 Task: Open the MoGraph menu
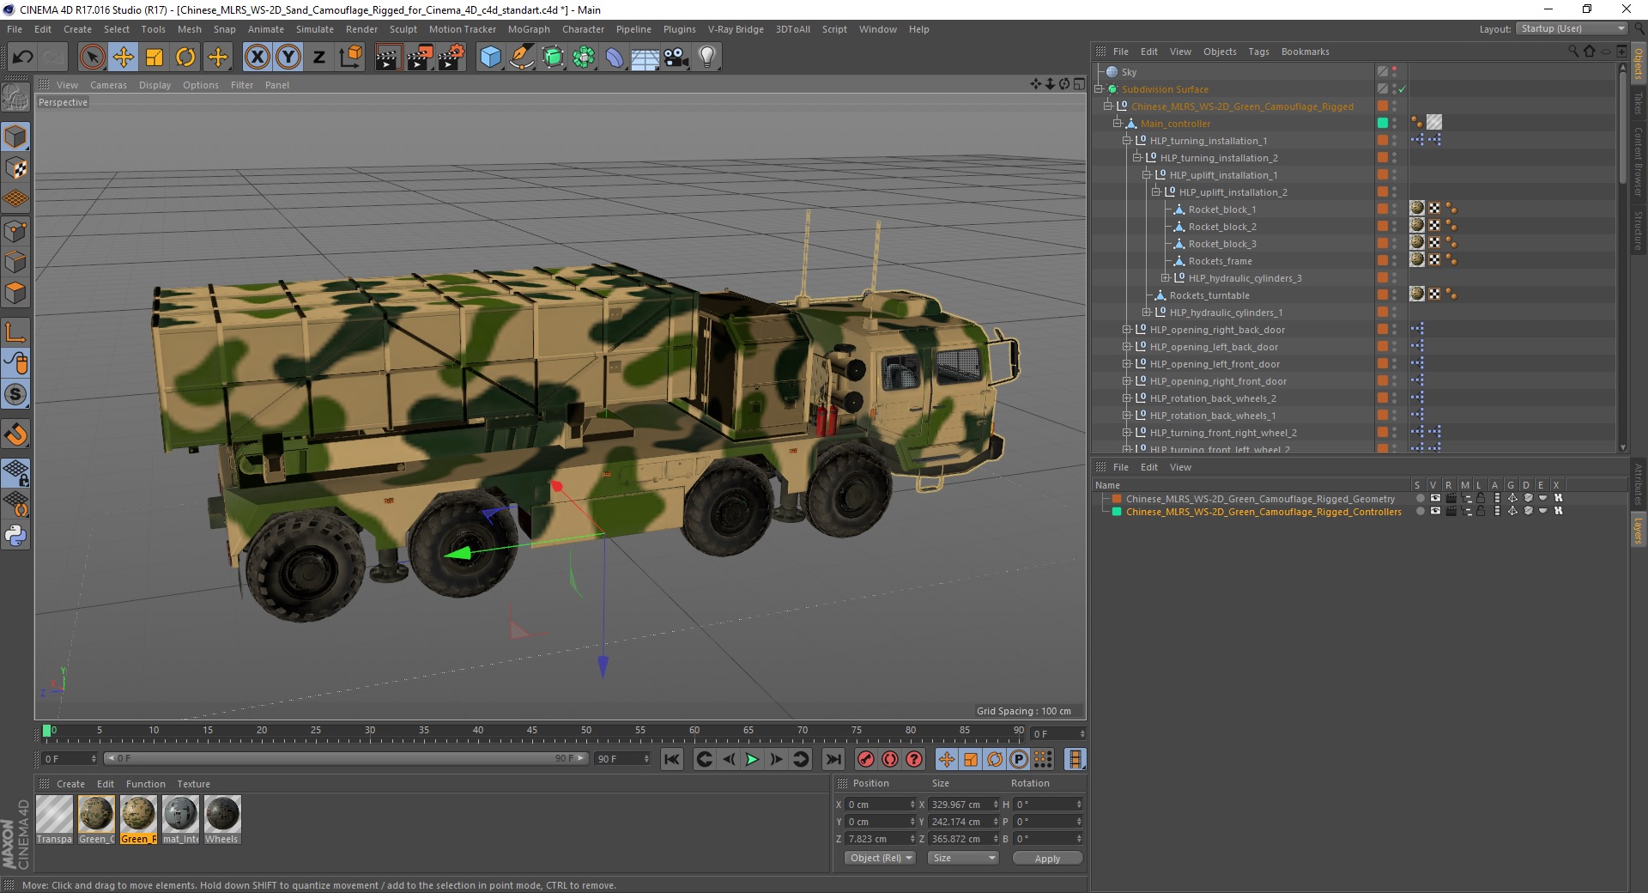pyautogui.click(x=529, y=29)
